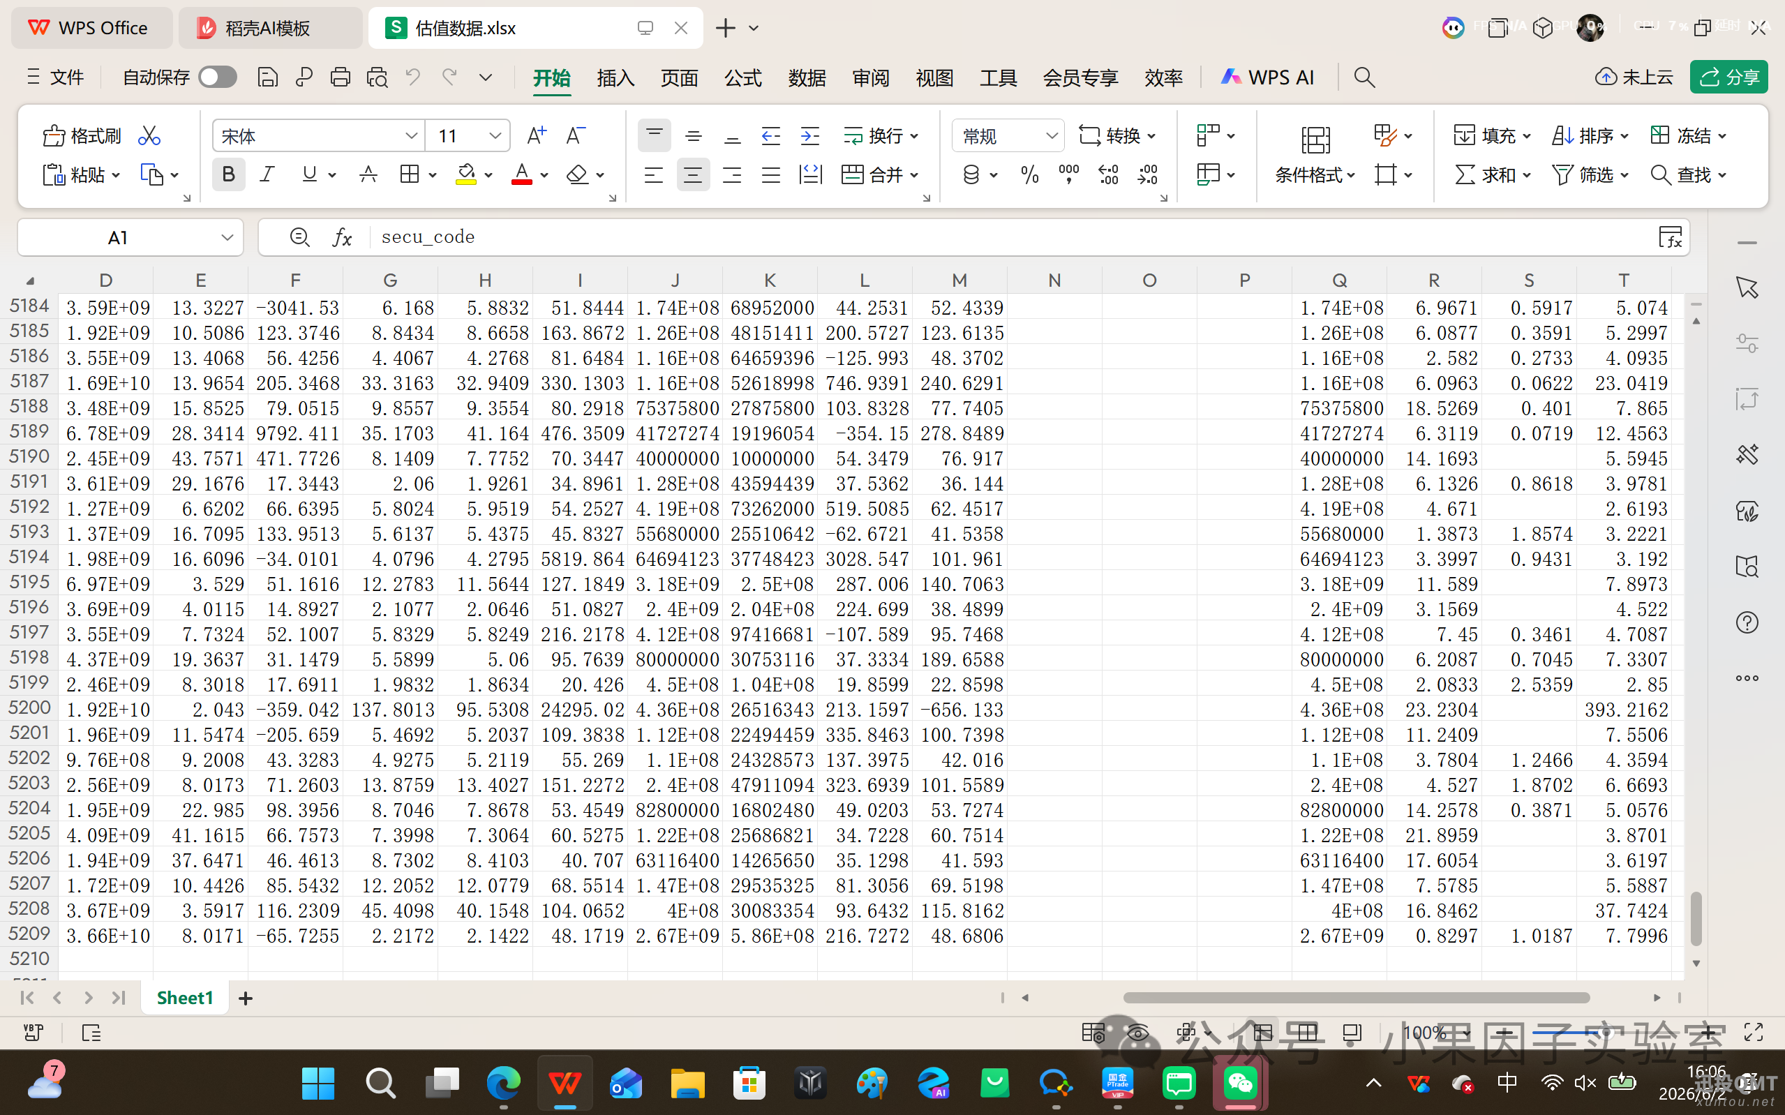Click the zoom slider in status bar
This screenshot has width=1785, height=1115.
pos(1606,1033)
